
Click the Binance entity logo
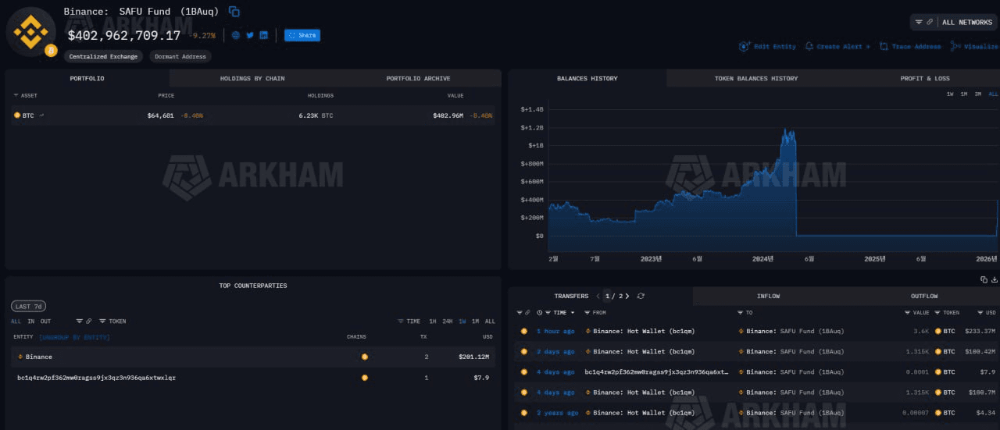[31, 33]
